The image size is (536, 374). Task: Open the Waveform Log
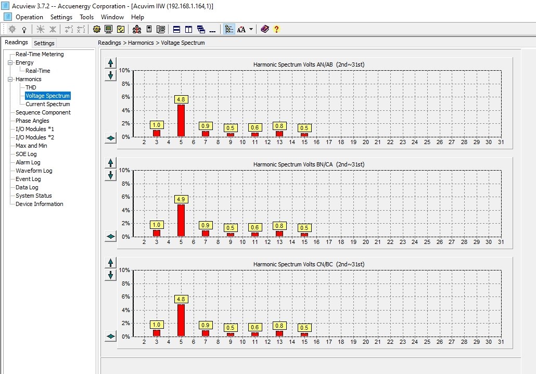coord(34,171)
